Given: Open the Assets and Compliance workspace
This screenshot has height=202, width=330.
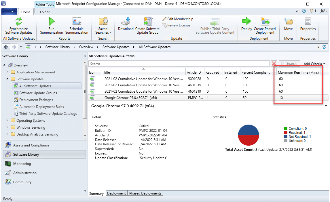Looking at the screenshot, I should pyautogui.click(x=44, y=145).
